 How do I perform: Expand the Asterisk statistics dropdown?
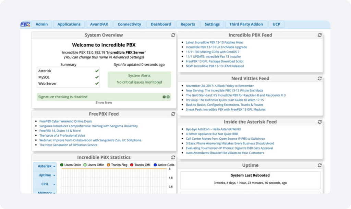[x=45, y=166]
